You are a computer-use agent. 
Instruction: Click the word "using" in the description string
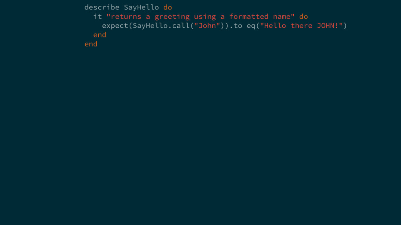coord(205,16)
